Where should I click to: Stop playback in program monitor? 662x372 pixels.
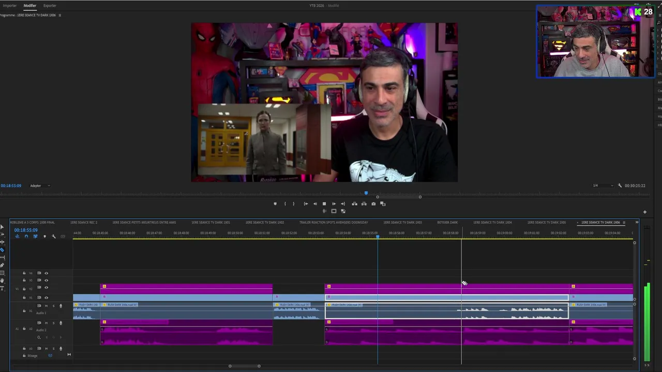pyautogui.click(x=324, y=204)
